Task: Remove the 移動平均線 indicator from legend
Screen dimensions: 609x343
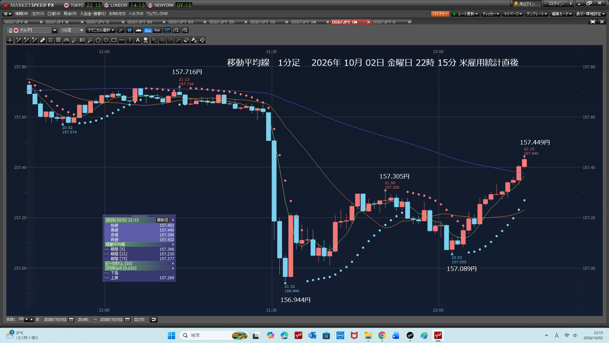Action: 173,244
